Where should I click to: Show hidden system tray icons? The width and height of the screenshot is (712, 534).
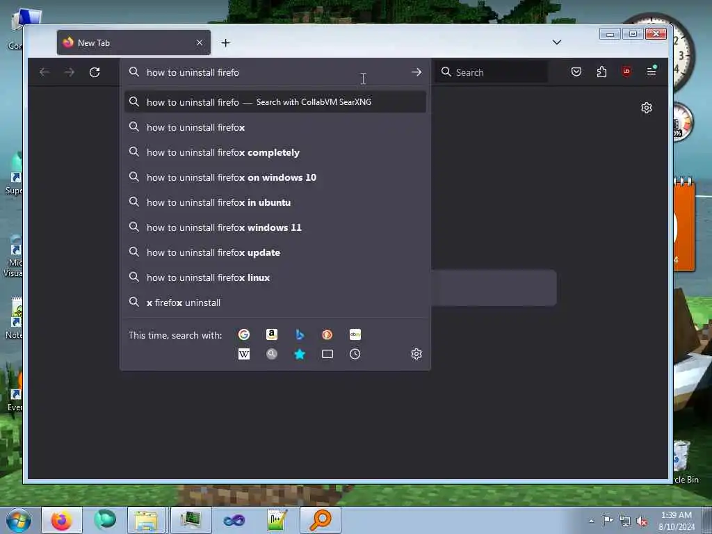[591, 521]
